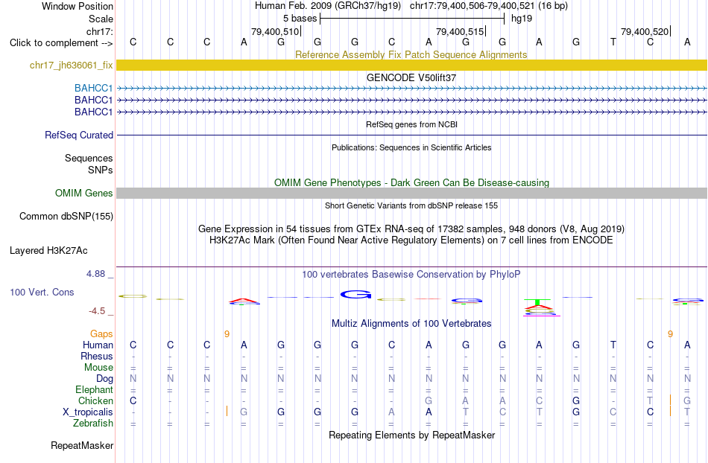This screenshot has width=708, height=463.
Task: Click the -4.5 PhyloP scale minimum label
Action: click(97, 310)
